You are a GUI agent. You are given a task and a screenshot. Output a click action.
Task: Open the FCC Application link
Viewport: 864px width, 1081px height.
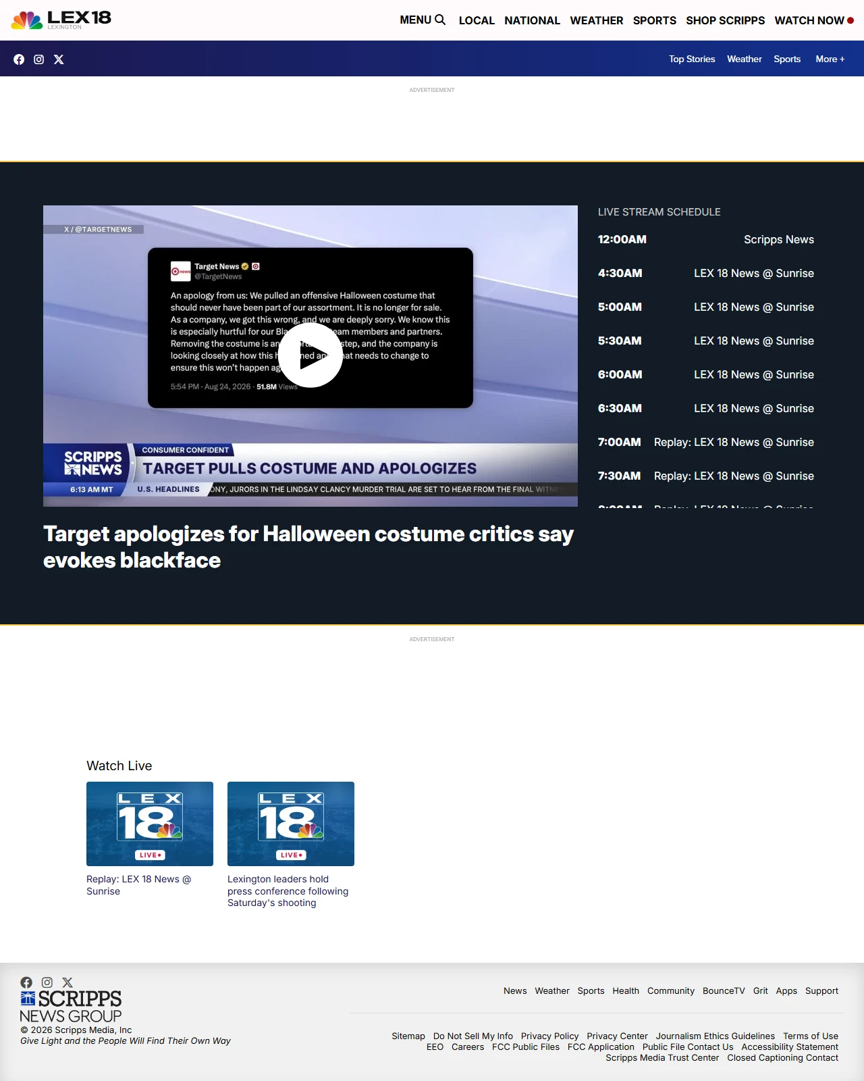coord(601,1047)
